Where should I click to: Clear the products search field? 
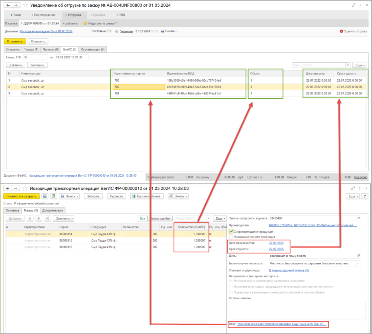pyautogui.click(x=208, y=218)
